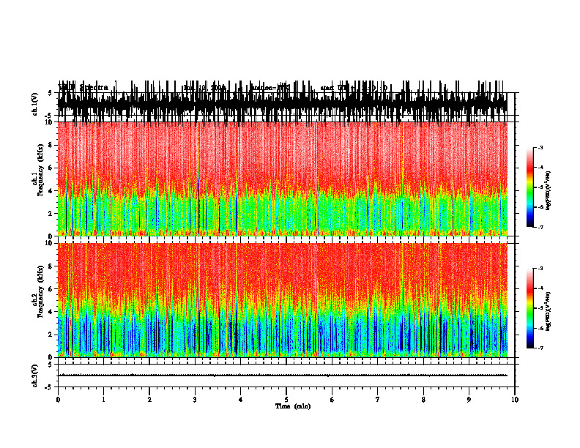Click the time axis tick label '7'
The image size is (580, 448).
pos(378,400)
